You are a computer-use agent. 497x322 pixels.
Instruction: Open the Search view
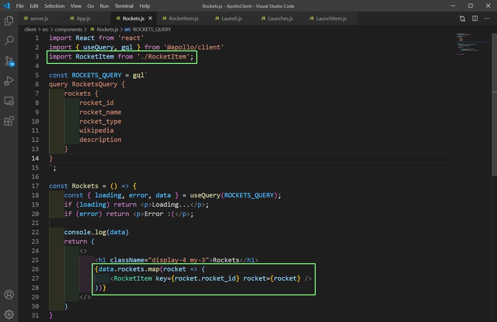(x=9, y=41)
